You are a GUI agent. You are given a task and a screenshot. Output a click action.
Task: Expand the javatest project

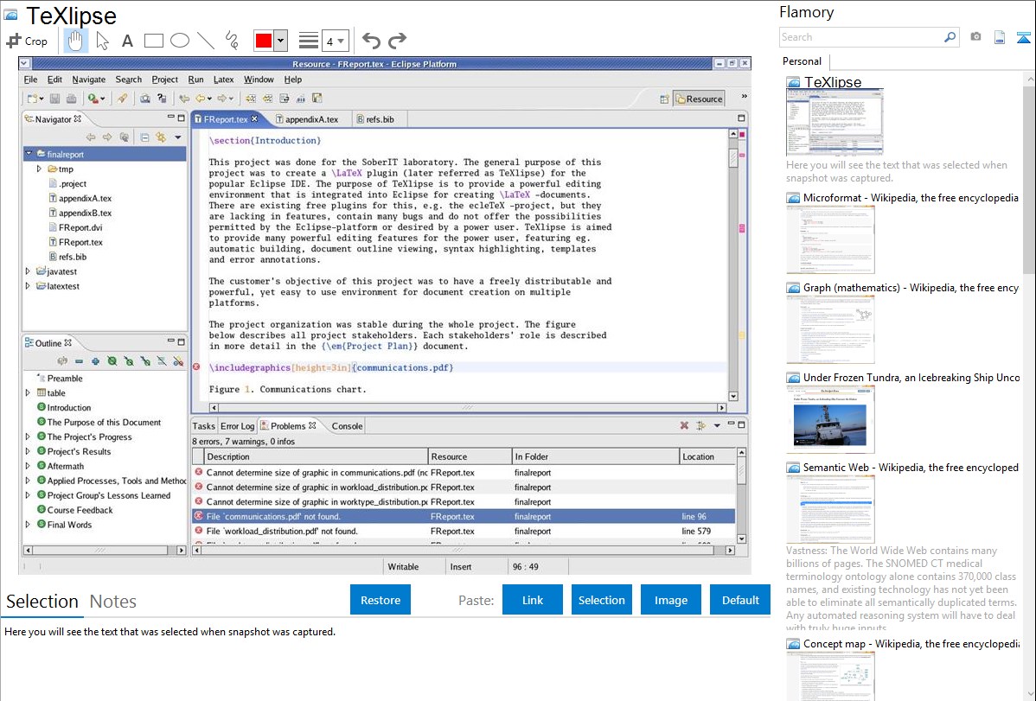[x=28, y=271]
